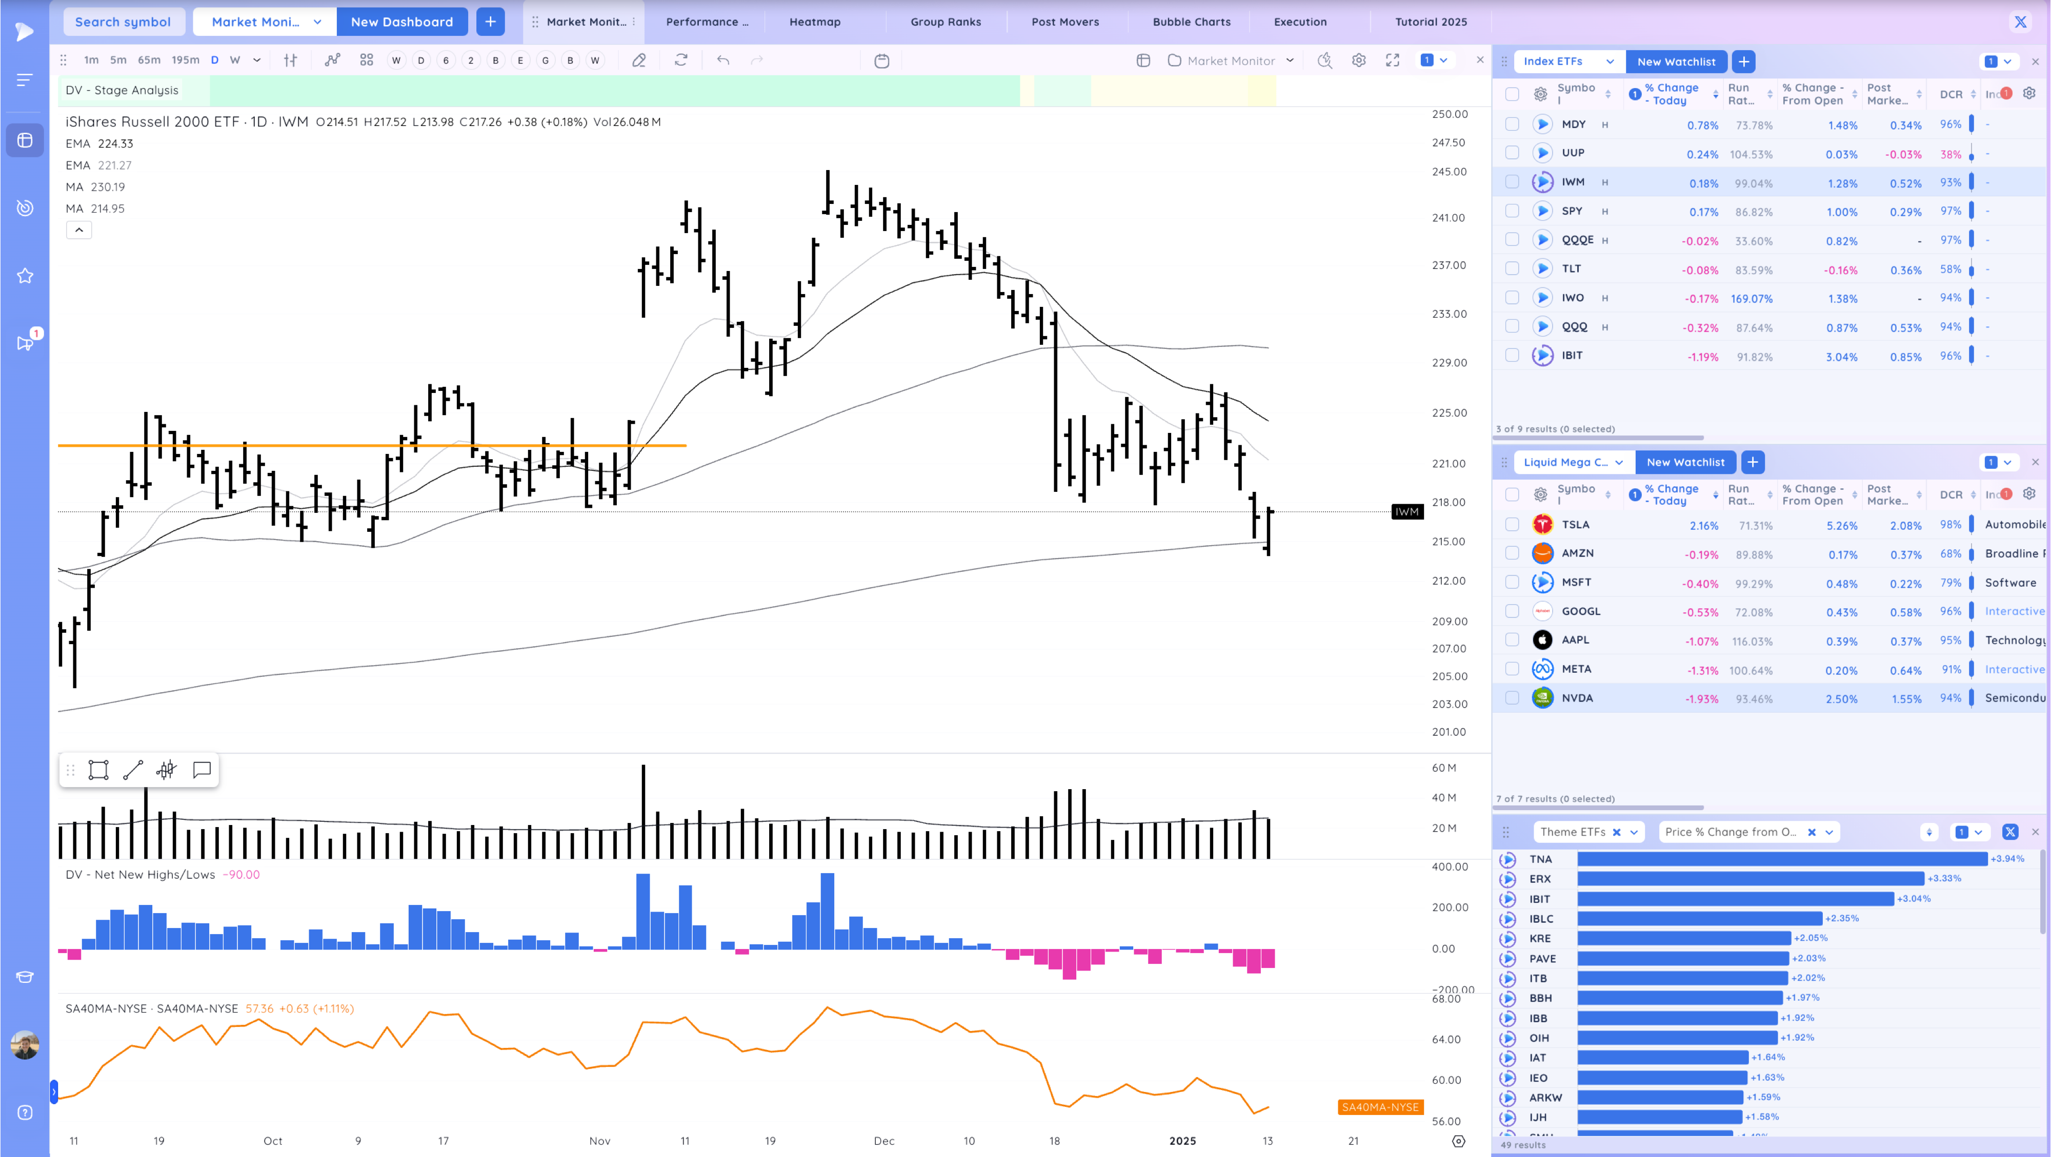Undo the last chart action
This screenshot has height=1157, width=2051.
click(723, 60)
